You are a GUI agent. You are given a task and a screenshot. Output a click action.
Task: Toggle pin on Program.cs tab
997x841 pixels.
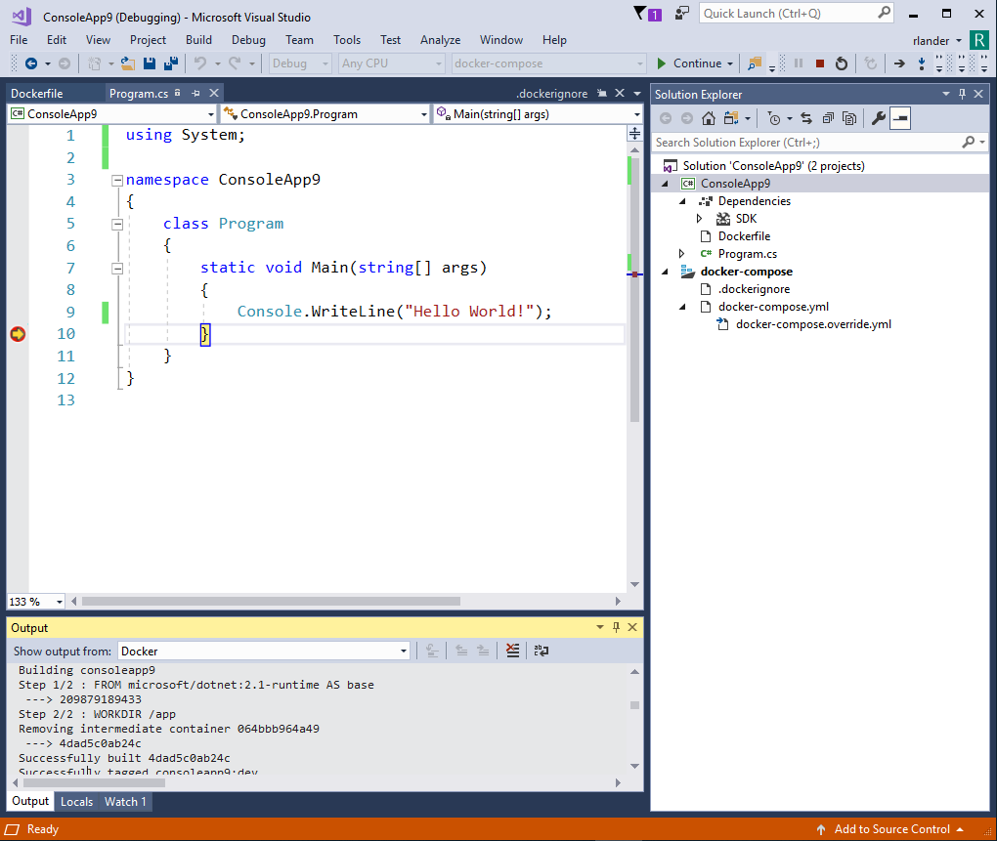tap(195, 94)
